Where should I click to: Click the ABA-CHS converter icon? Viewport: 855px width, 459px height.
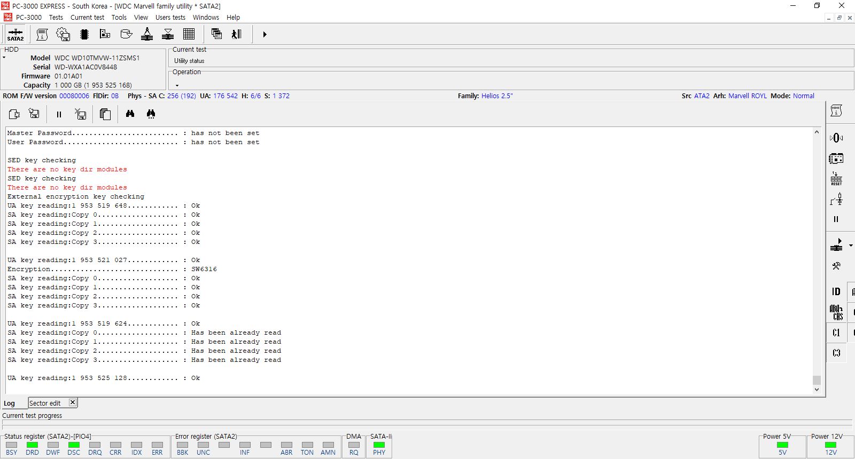coord(836,312)
